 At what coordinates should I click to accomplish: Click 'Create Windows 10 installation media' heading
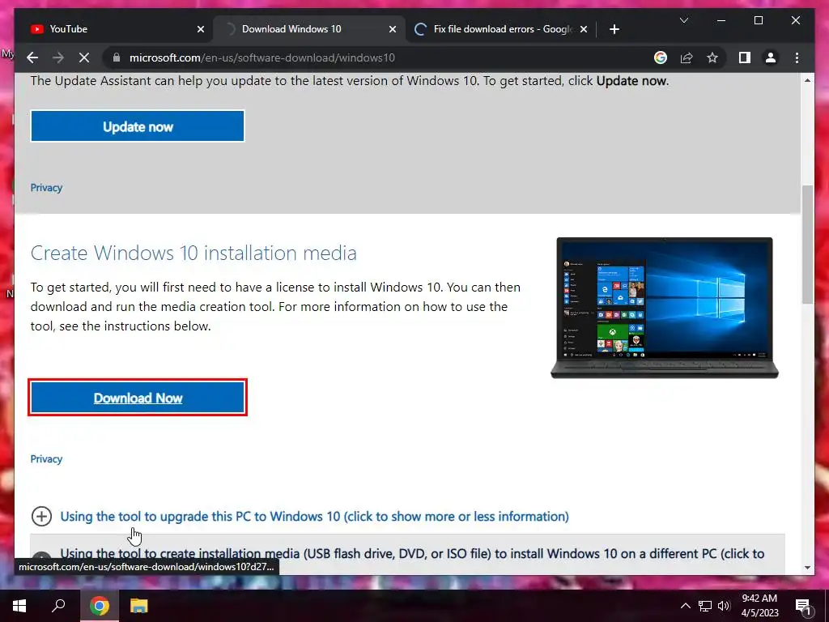193,253
